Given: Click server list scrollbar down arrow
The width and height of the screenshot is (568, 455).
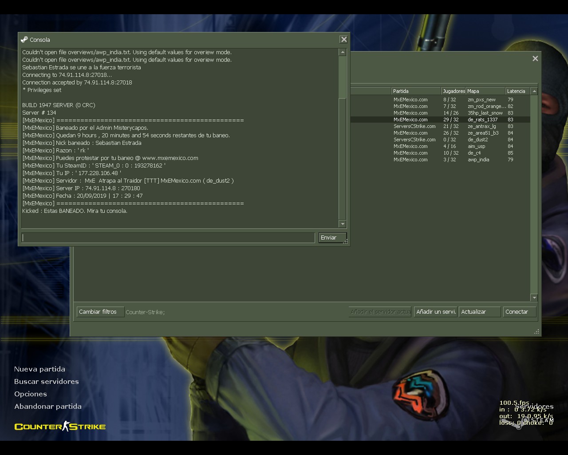Looking at the screenshot, I should pyautogui.click(x=534, y=298).
